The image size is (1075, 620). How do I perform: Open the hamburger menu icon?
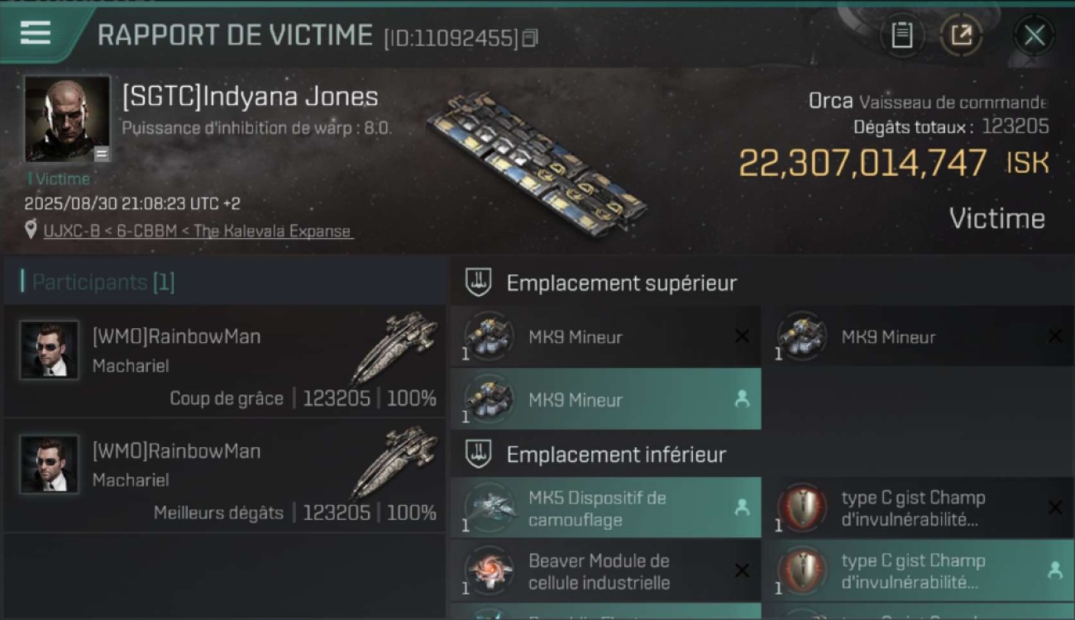[36, 33]
